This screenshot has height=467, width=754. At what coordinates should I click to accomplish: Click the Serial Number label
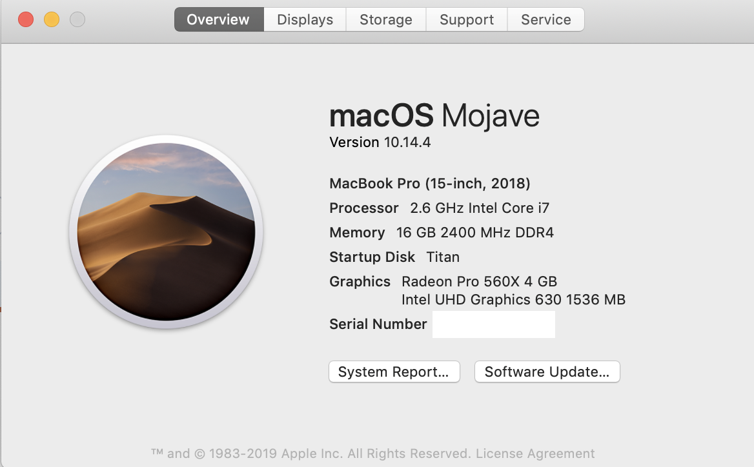click(x=378, y=324)
